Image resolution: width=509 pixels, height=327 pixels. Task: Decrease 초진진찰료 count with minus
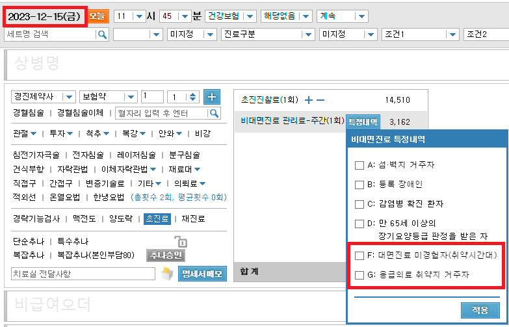coord(320,100)
